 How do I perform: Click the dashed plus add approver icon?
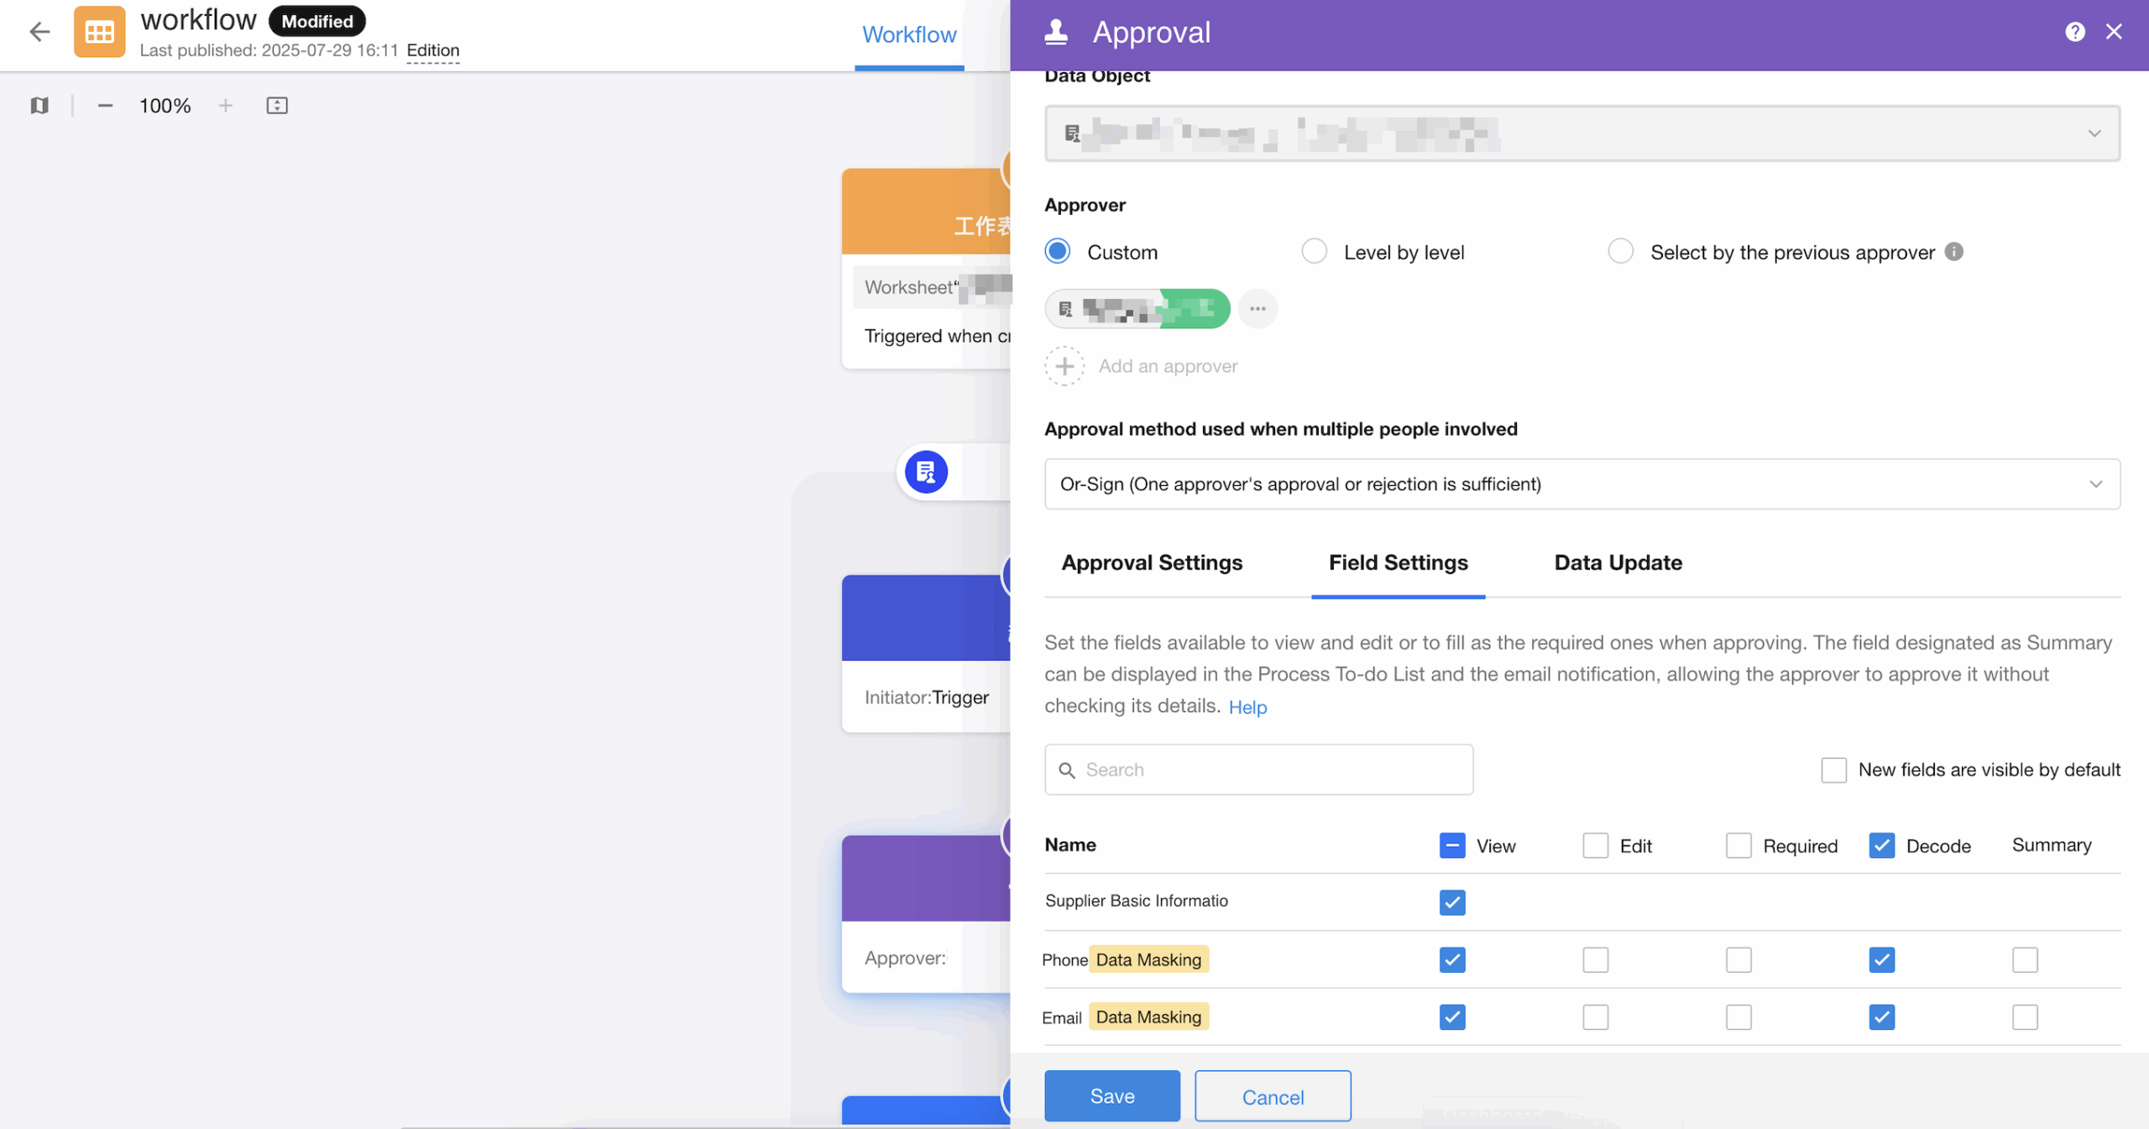coord(1064,366)
